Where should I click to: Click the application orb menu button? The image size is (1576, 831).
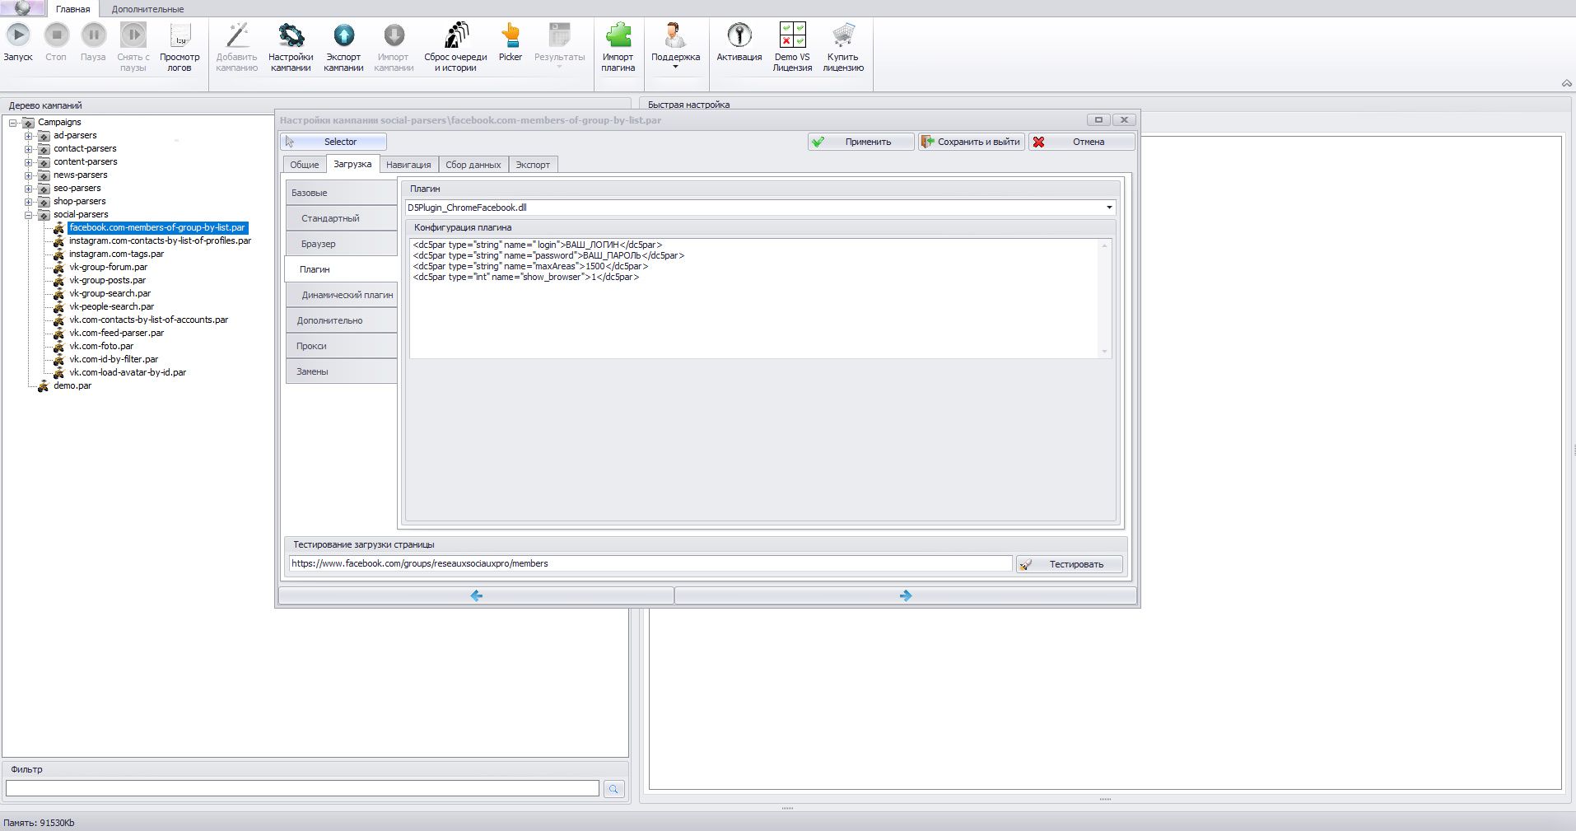point(23,8)
